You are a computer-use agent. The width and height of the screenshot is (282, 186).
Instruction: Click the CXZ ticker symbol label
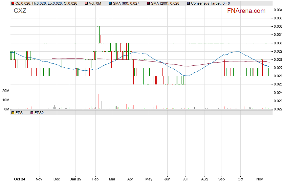point(20,11)
